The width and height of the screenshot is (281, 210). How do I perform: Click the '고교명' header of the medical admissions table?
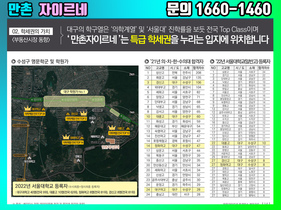tap(160, 68)
